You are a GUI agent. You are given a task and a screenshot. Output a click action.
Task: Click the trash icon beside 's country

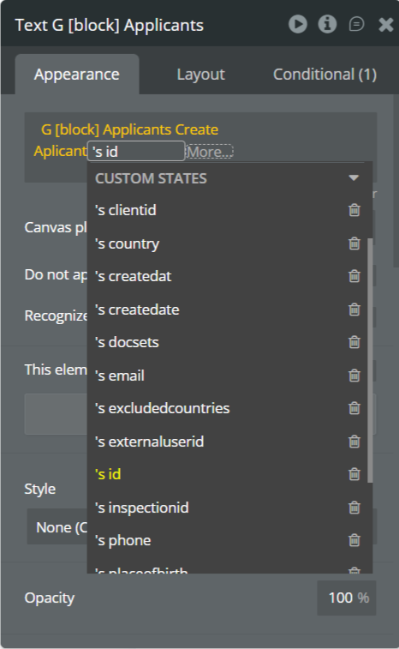[x=354, y=243]
